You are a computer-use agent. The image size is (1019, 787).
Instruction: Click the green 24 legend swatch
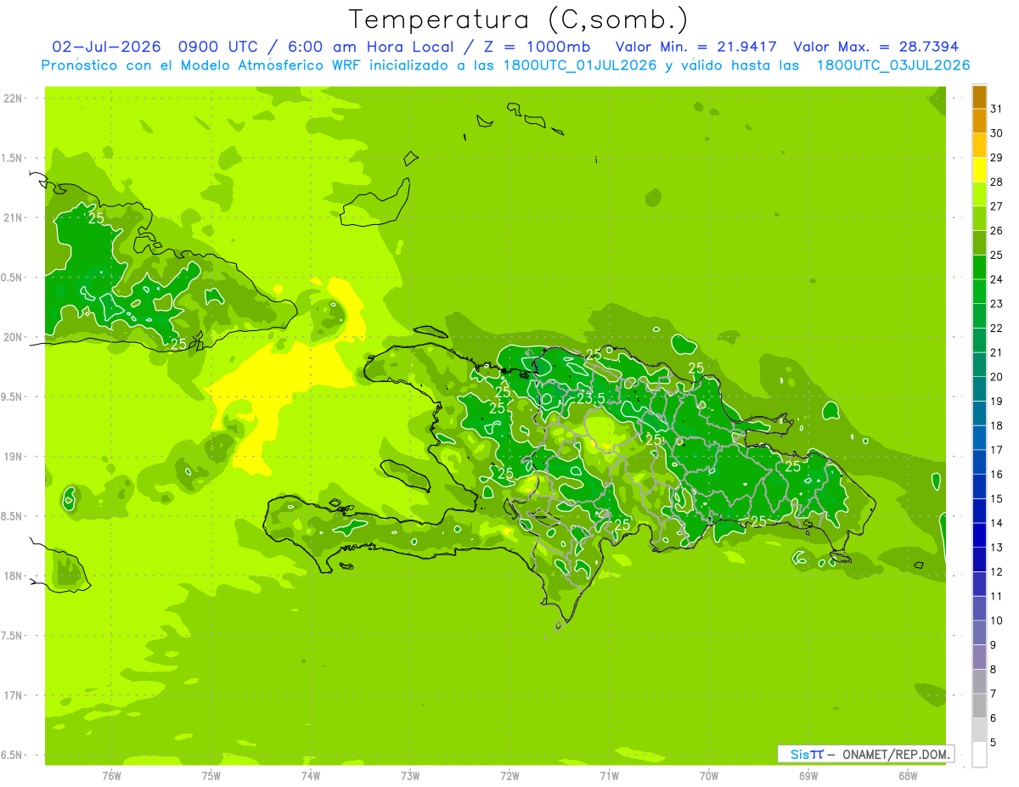pyautogui.click(x=979, y=267)
